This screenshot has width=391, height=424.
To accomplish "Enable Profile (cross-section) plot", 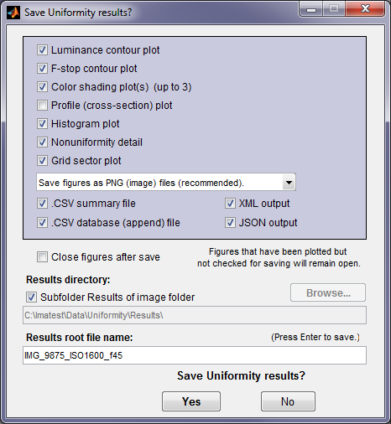I will pyautogui.click(x=42, y=106).
